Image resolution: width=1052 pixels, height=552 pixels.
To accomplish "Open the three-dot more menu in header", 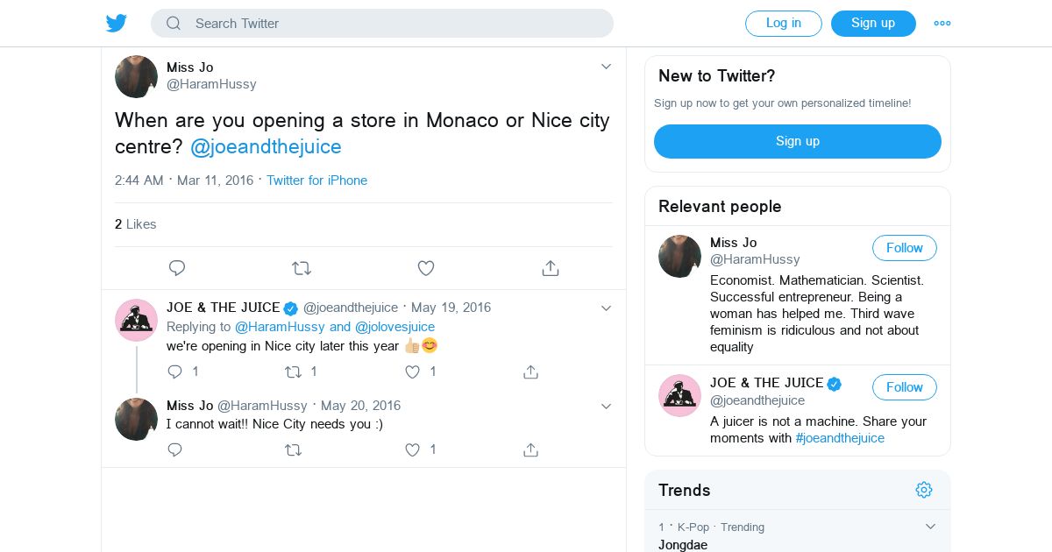I will click(x=942, y=24).
